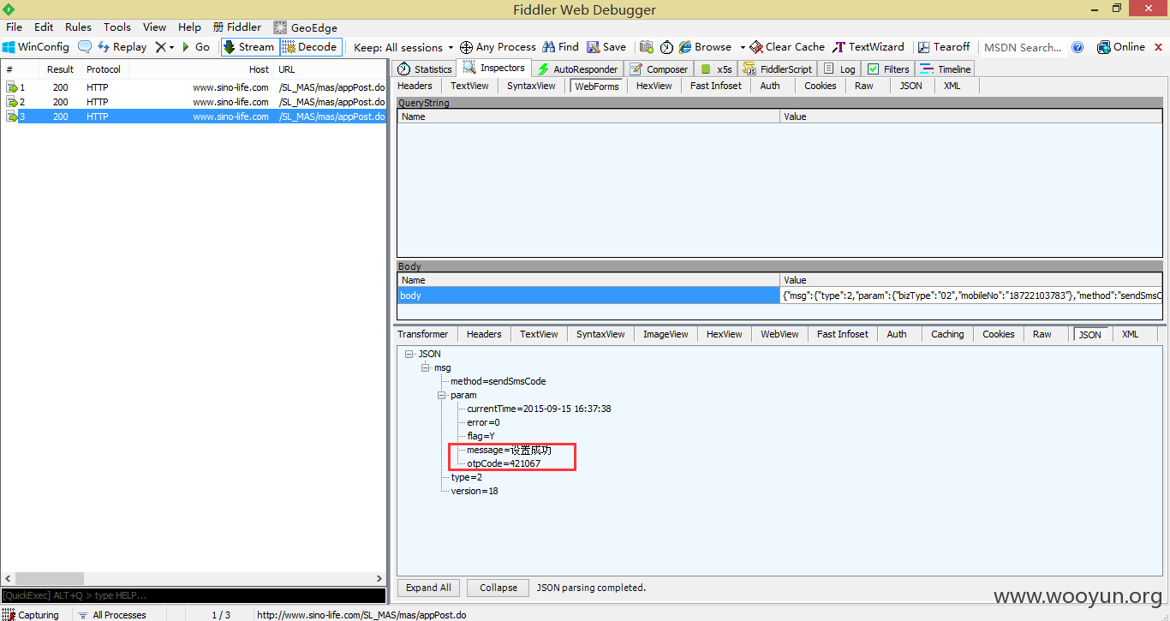The image size is (1170, 621).
Task: Select method=sendSmsCode tree entry
Action: [498, 381]
